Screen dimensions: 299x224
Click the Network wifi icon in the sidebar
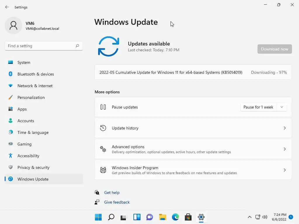pos(11,86)
